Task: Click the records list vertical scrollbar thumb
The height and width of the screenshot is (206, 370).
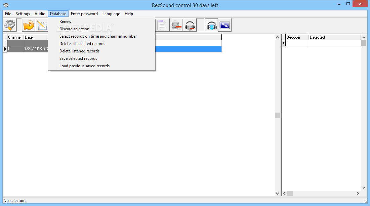Action: (x=277, y=115)
